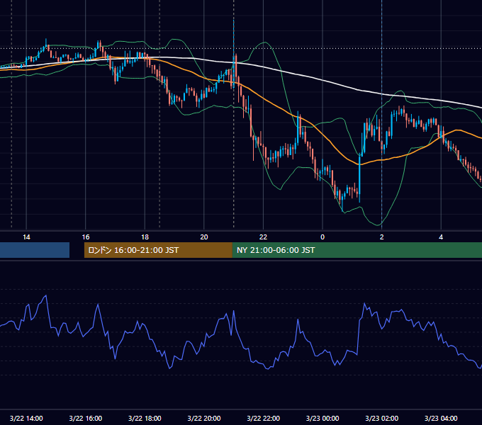482x425 pixels.
Task: Click the "4" hour label on price chart axis
Action: [x=441, y=237]
